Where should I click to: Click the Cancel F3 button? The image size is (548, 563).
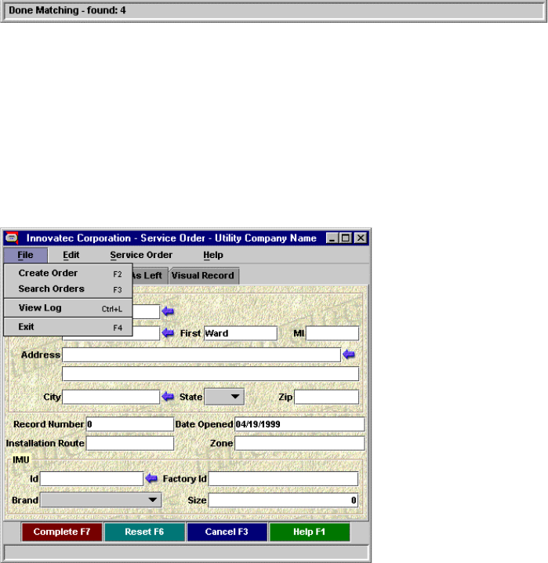pyautogui.click(x=227, y=532)
